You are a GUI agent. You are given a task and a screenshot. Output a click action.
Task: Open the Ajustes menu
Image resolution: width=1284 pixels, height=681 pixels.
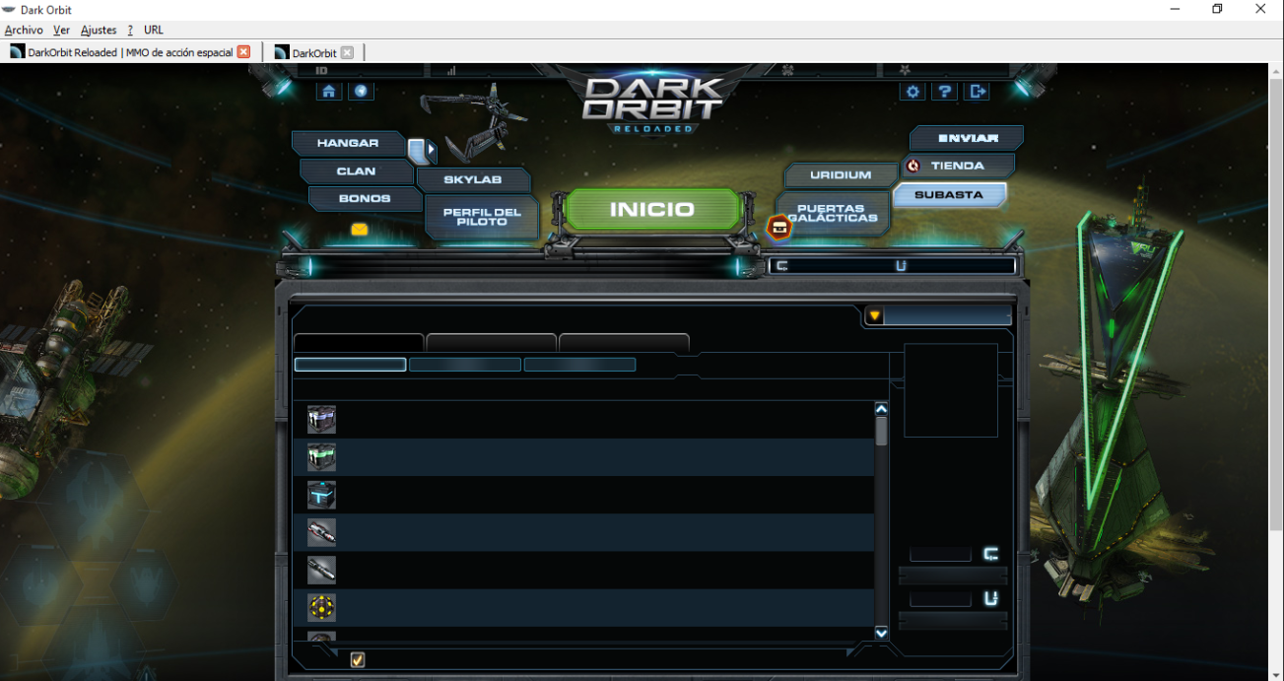click(x=99, y=30)
